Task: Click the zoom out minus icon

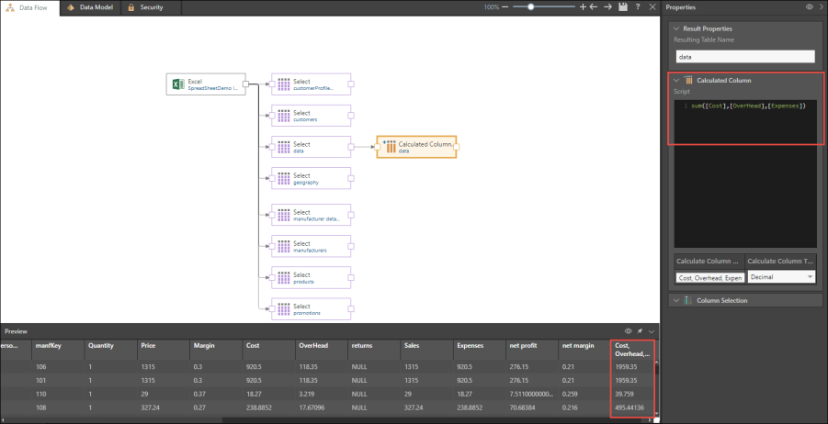Action: (x=505, y=6)
